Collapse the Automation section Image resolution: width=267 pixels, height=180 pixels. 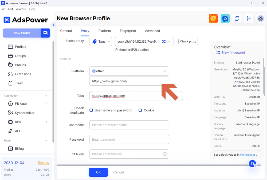coord(46,96)
